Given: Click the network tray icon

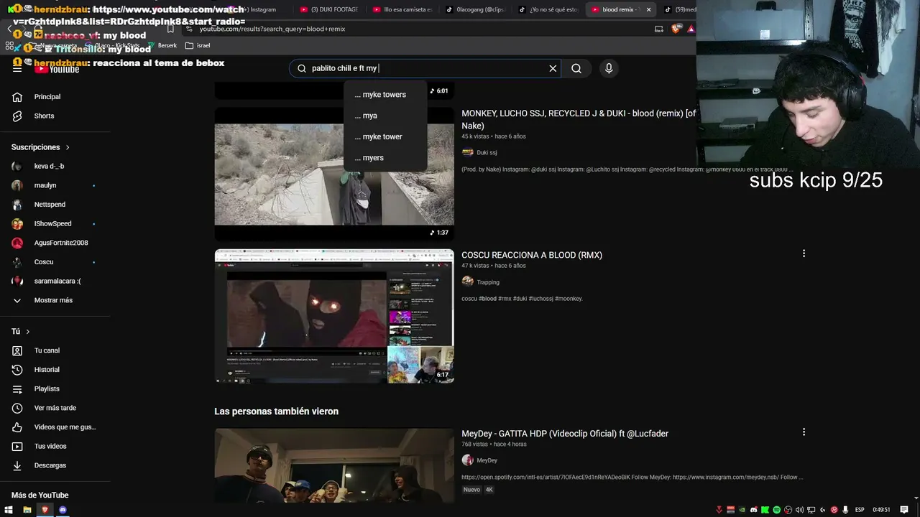Looking at the screenshot, I should (x=811, y=510).
